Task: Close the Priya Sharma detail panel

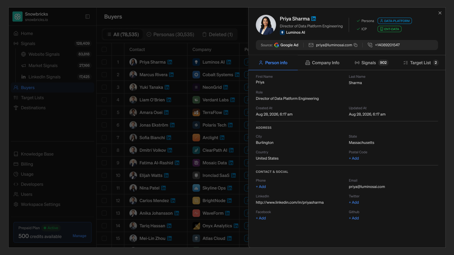Action: click(x=440, y=13)
